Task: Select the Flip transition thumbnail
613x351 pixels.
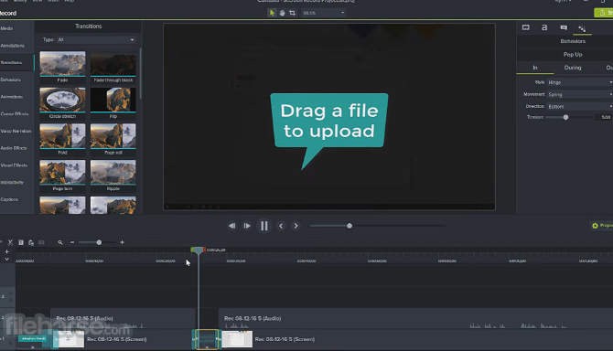Action: [113, 100]
